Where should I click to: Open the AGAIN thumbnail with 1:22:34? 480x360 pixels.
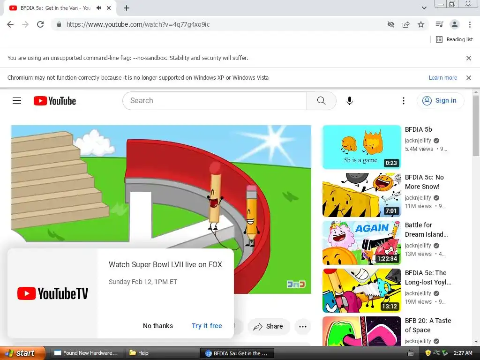[361, 243]
